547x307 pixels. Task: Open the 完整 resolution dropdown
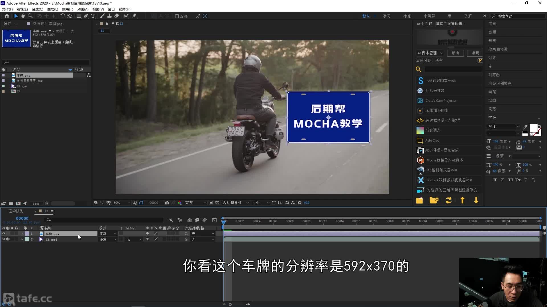pyautogui.click(x=195, y=203)
